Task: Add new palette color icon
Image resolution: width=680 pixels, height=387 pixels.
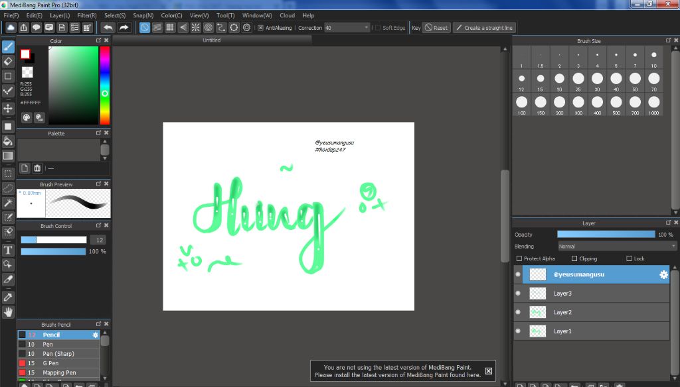Action: pos(25,168)
